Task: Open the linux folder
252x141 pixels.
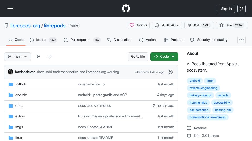Action: click(x=19, y=138)
